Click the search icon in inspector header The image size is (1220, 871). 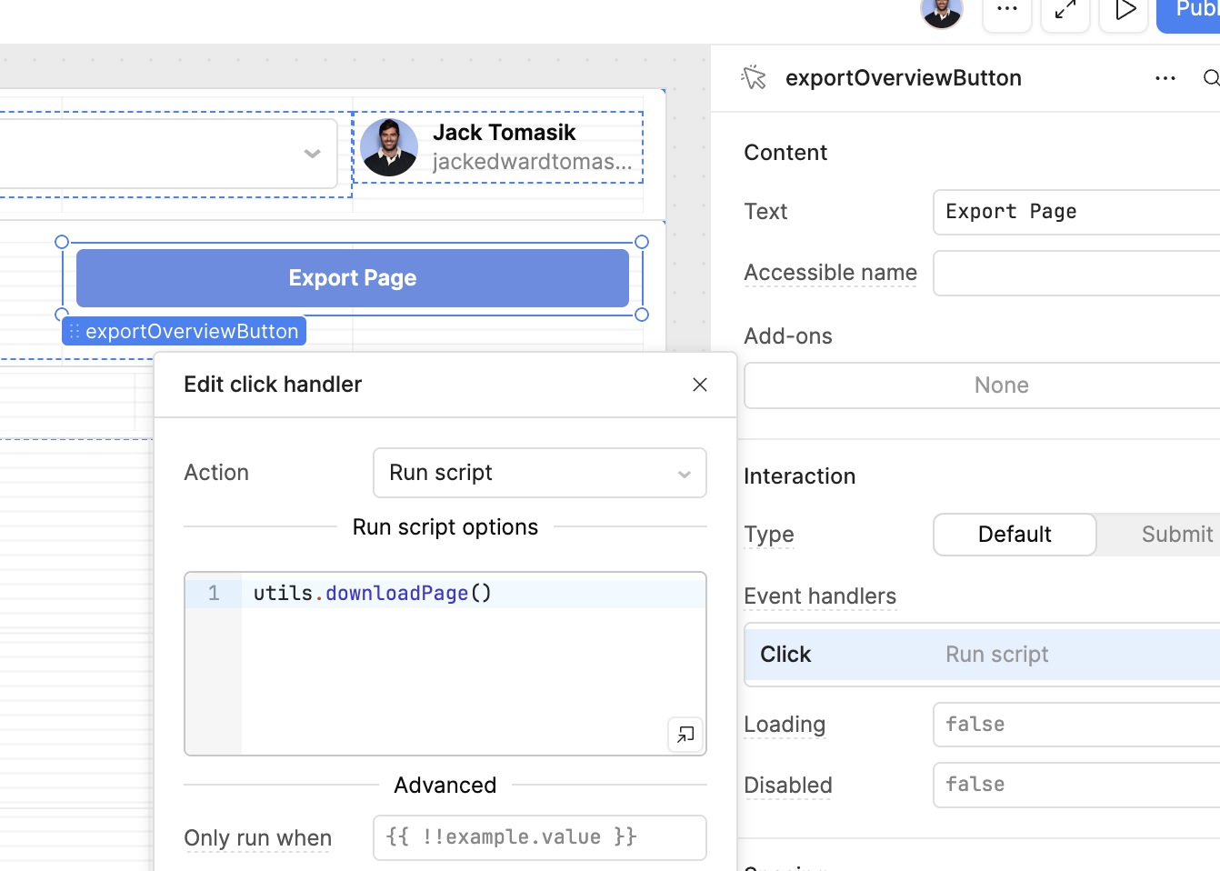(x=1210, y=78)
